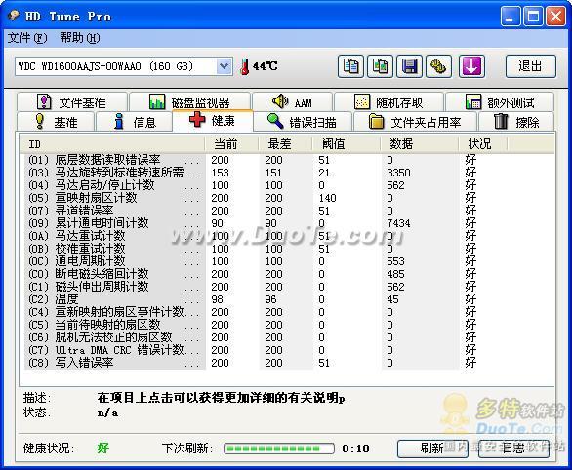The image size is (572, 470).
Task: Click the green refresh countdown progress bar
Action: point(279,449)
